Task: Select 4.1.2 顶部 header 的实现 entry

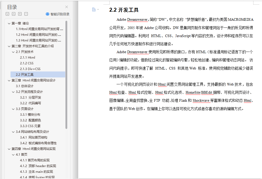Action: coord(38,166)
